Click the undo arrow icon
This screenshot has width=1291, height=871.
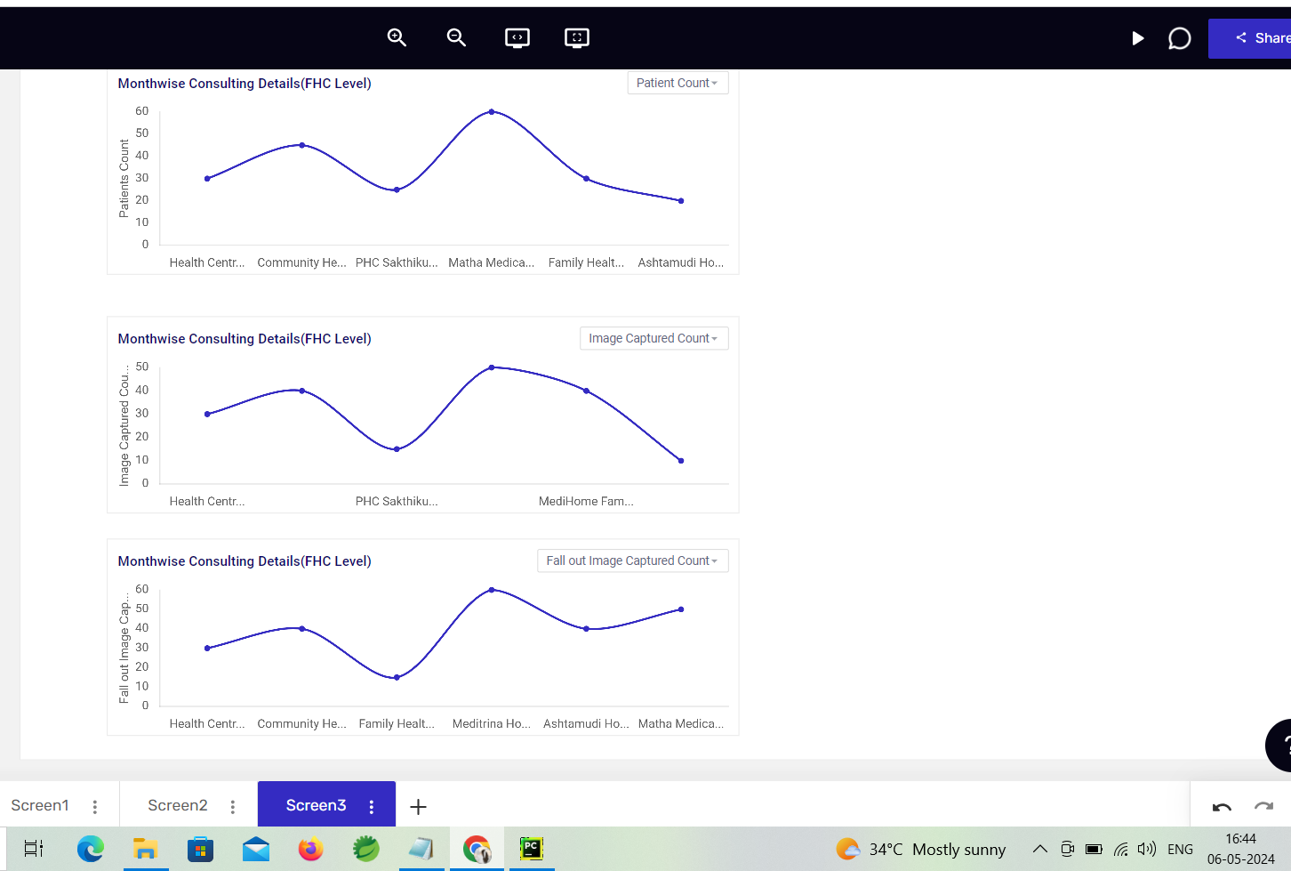click(x=1222, y=807)
